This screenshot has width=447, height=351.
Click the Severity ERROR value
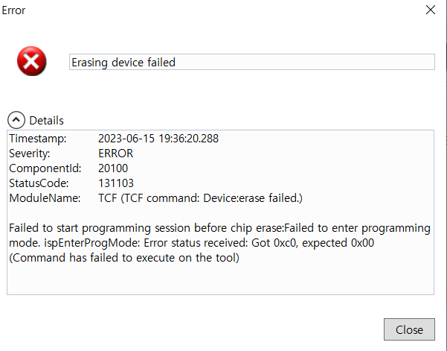point(116,154)
